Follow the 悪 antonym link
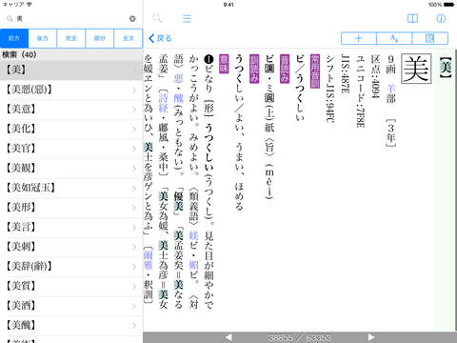Image resolution: width=457 pixels, height=343 pixels. click(x=178, y=78)
